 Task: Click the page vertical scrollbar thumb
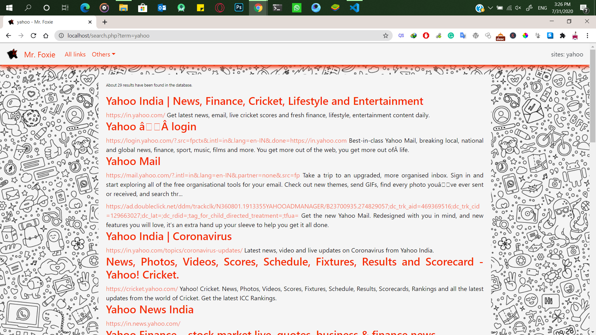(x=593, y=96)
